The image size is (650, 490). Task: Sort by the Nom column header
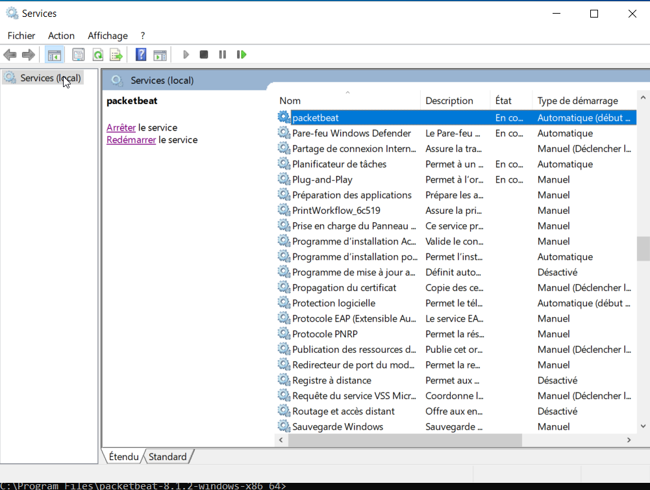click(290, 101)
